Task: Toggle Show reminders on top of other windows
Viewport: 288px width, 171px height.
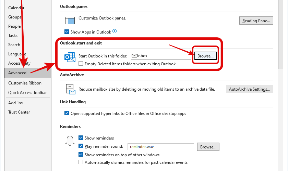Action: click(81, 155)
